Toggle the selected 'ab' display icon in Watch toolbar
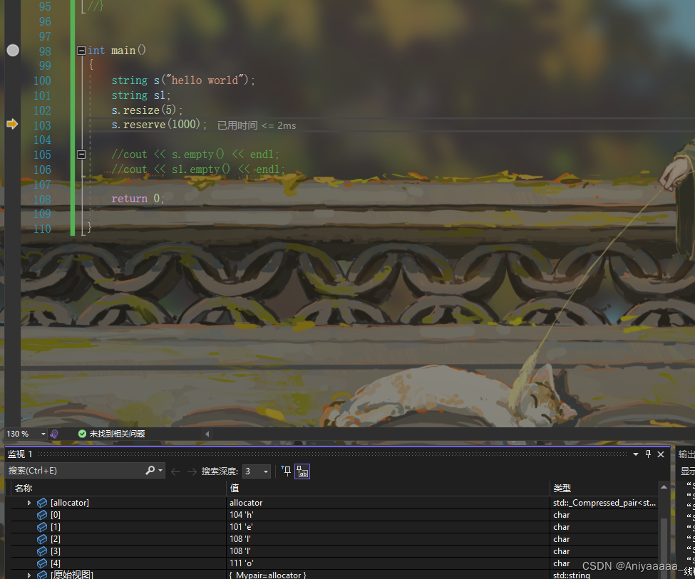The height and width of the screenshot is (579, 695). pyautogui.click(x=302, y=471)
